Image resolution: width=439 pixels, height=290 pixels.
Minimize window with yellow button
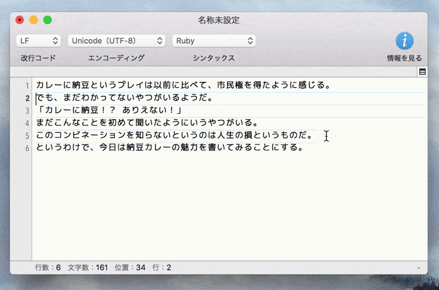tap(34, 20)
